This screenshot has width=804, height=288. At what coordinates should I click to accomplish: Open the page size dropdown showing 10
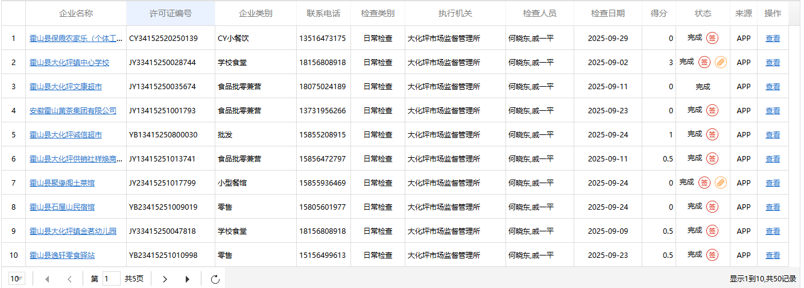16,279
